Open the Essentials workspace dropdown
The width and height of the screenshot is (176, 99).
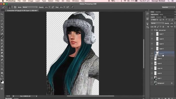click(x=169, y=7)
